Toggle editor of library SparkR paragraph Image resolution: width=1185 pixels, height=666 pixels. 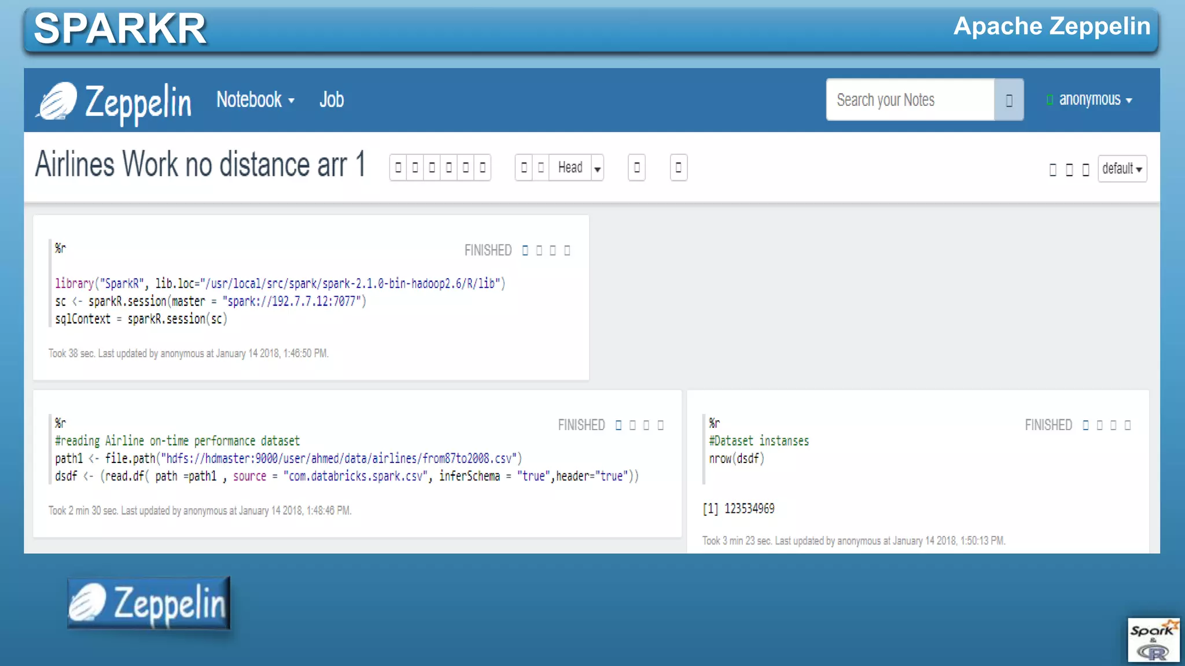(x=539, y=250)
